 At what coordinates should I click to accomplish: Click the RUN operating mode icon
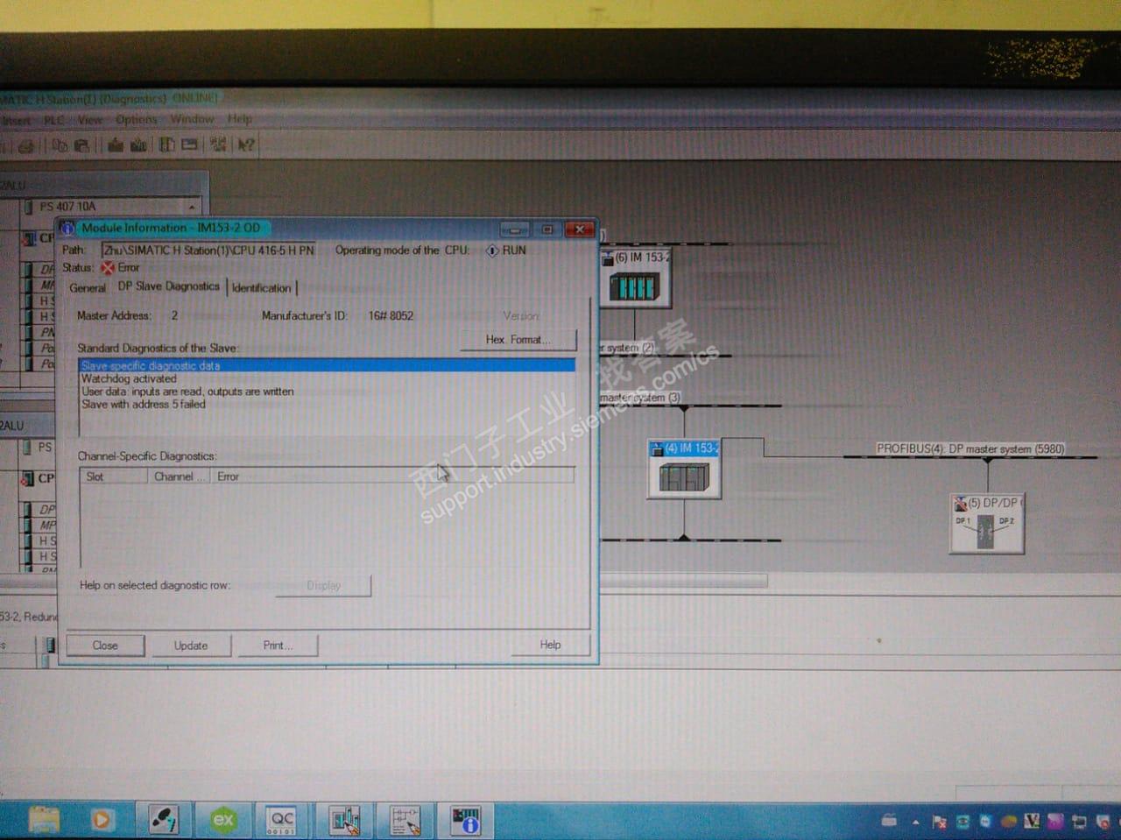click(492, 251)
